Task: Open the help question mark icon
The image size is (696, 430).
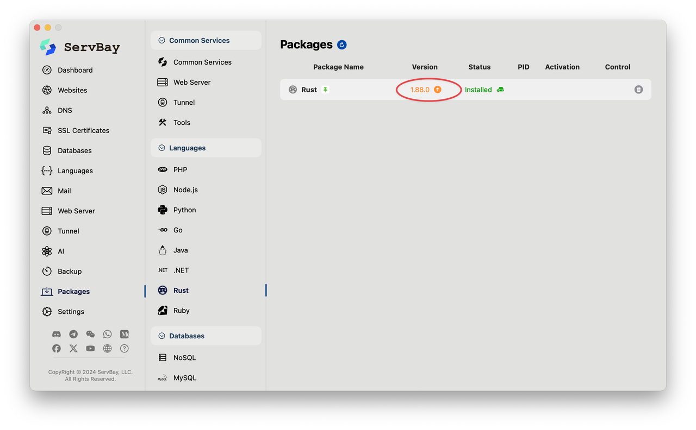Action: [x=125, y=349]
